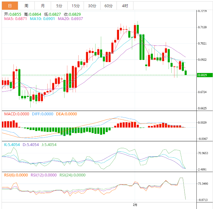Click the K:5.4054 KDJ label
The image size is (213, 209).
[12, 144]
